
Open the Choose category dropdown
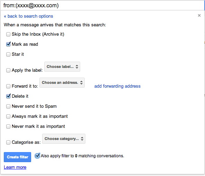coord(64,139)
